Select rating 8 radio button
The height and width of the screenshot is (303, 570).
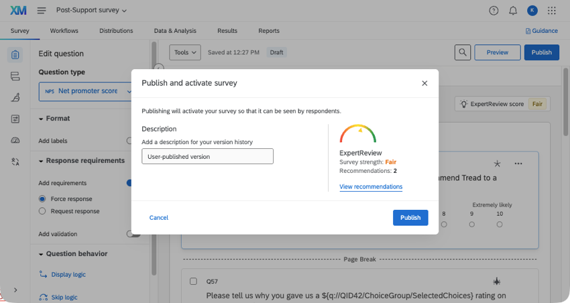[444, 225]
